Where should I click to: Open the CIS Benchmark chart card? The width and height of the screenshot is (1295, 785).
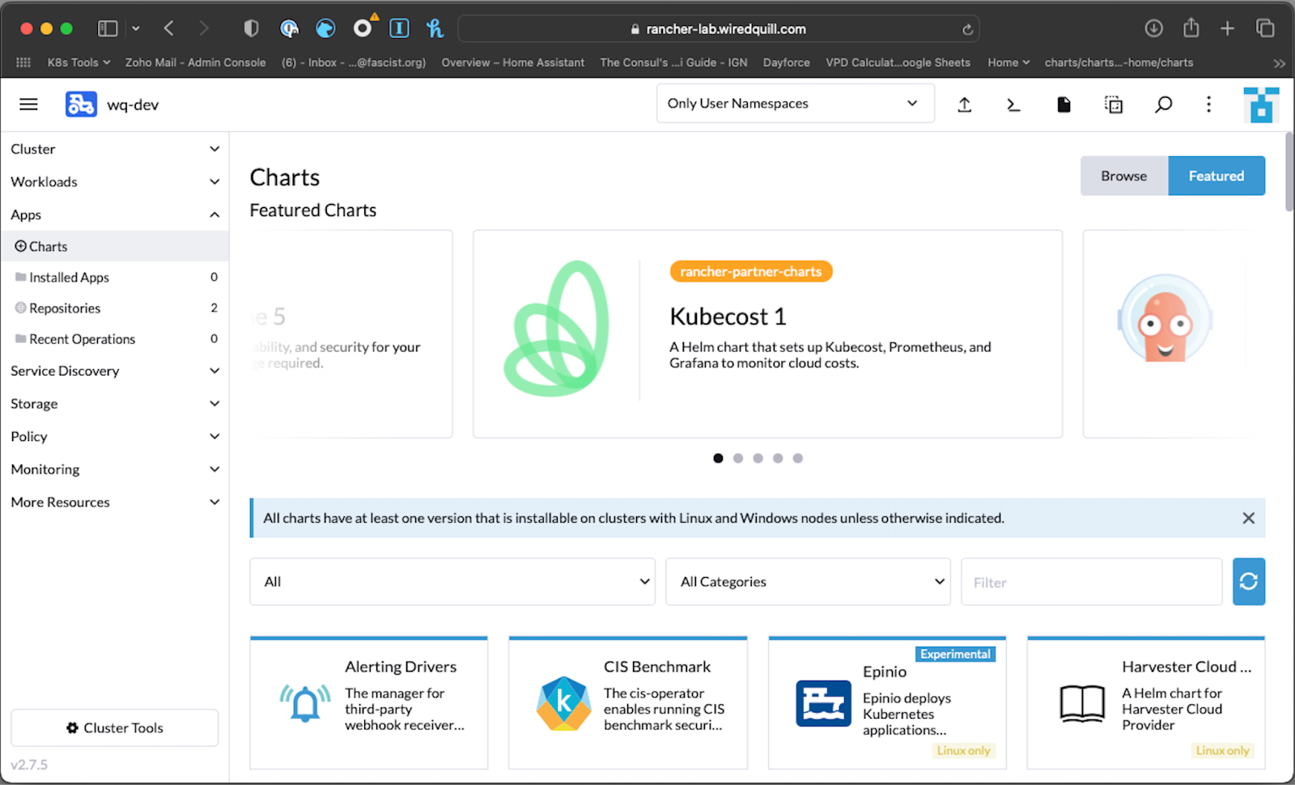coord(628,702)
